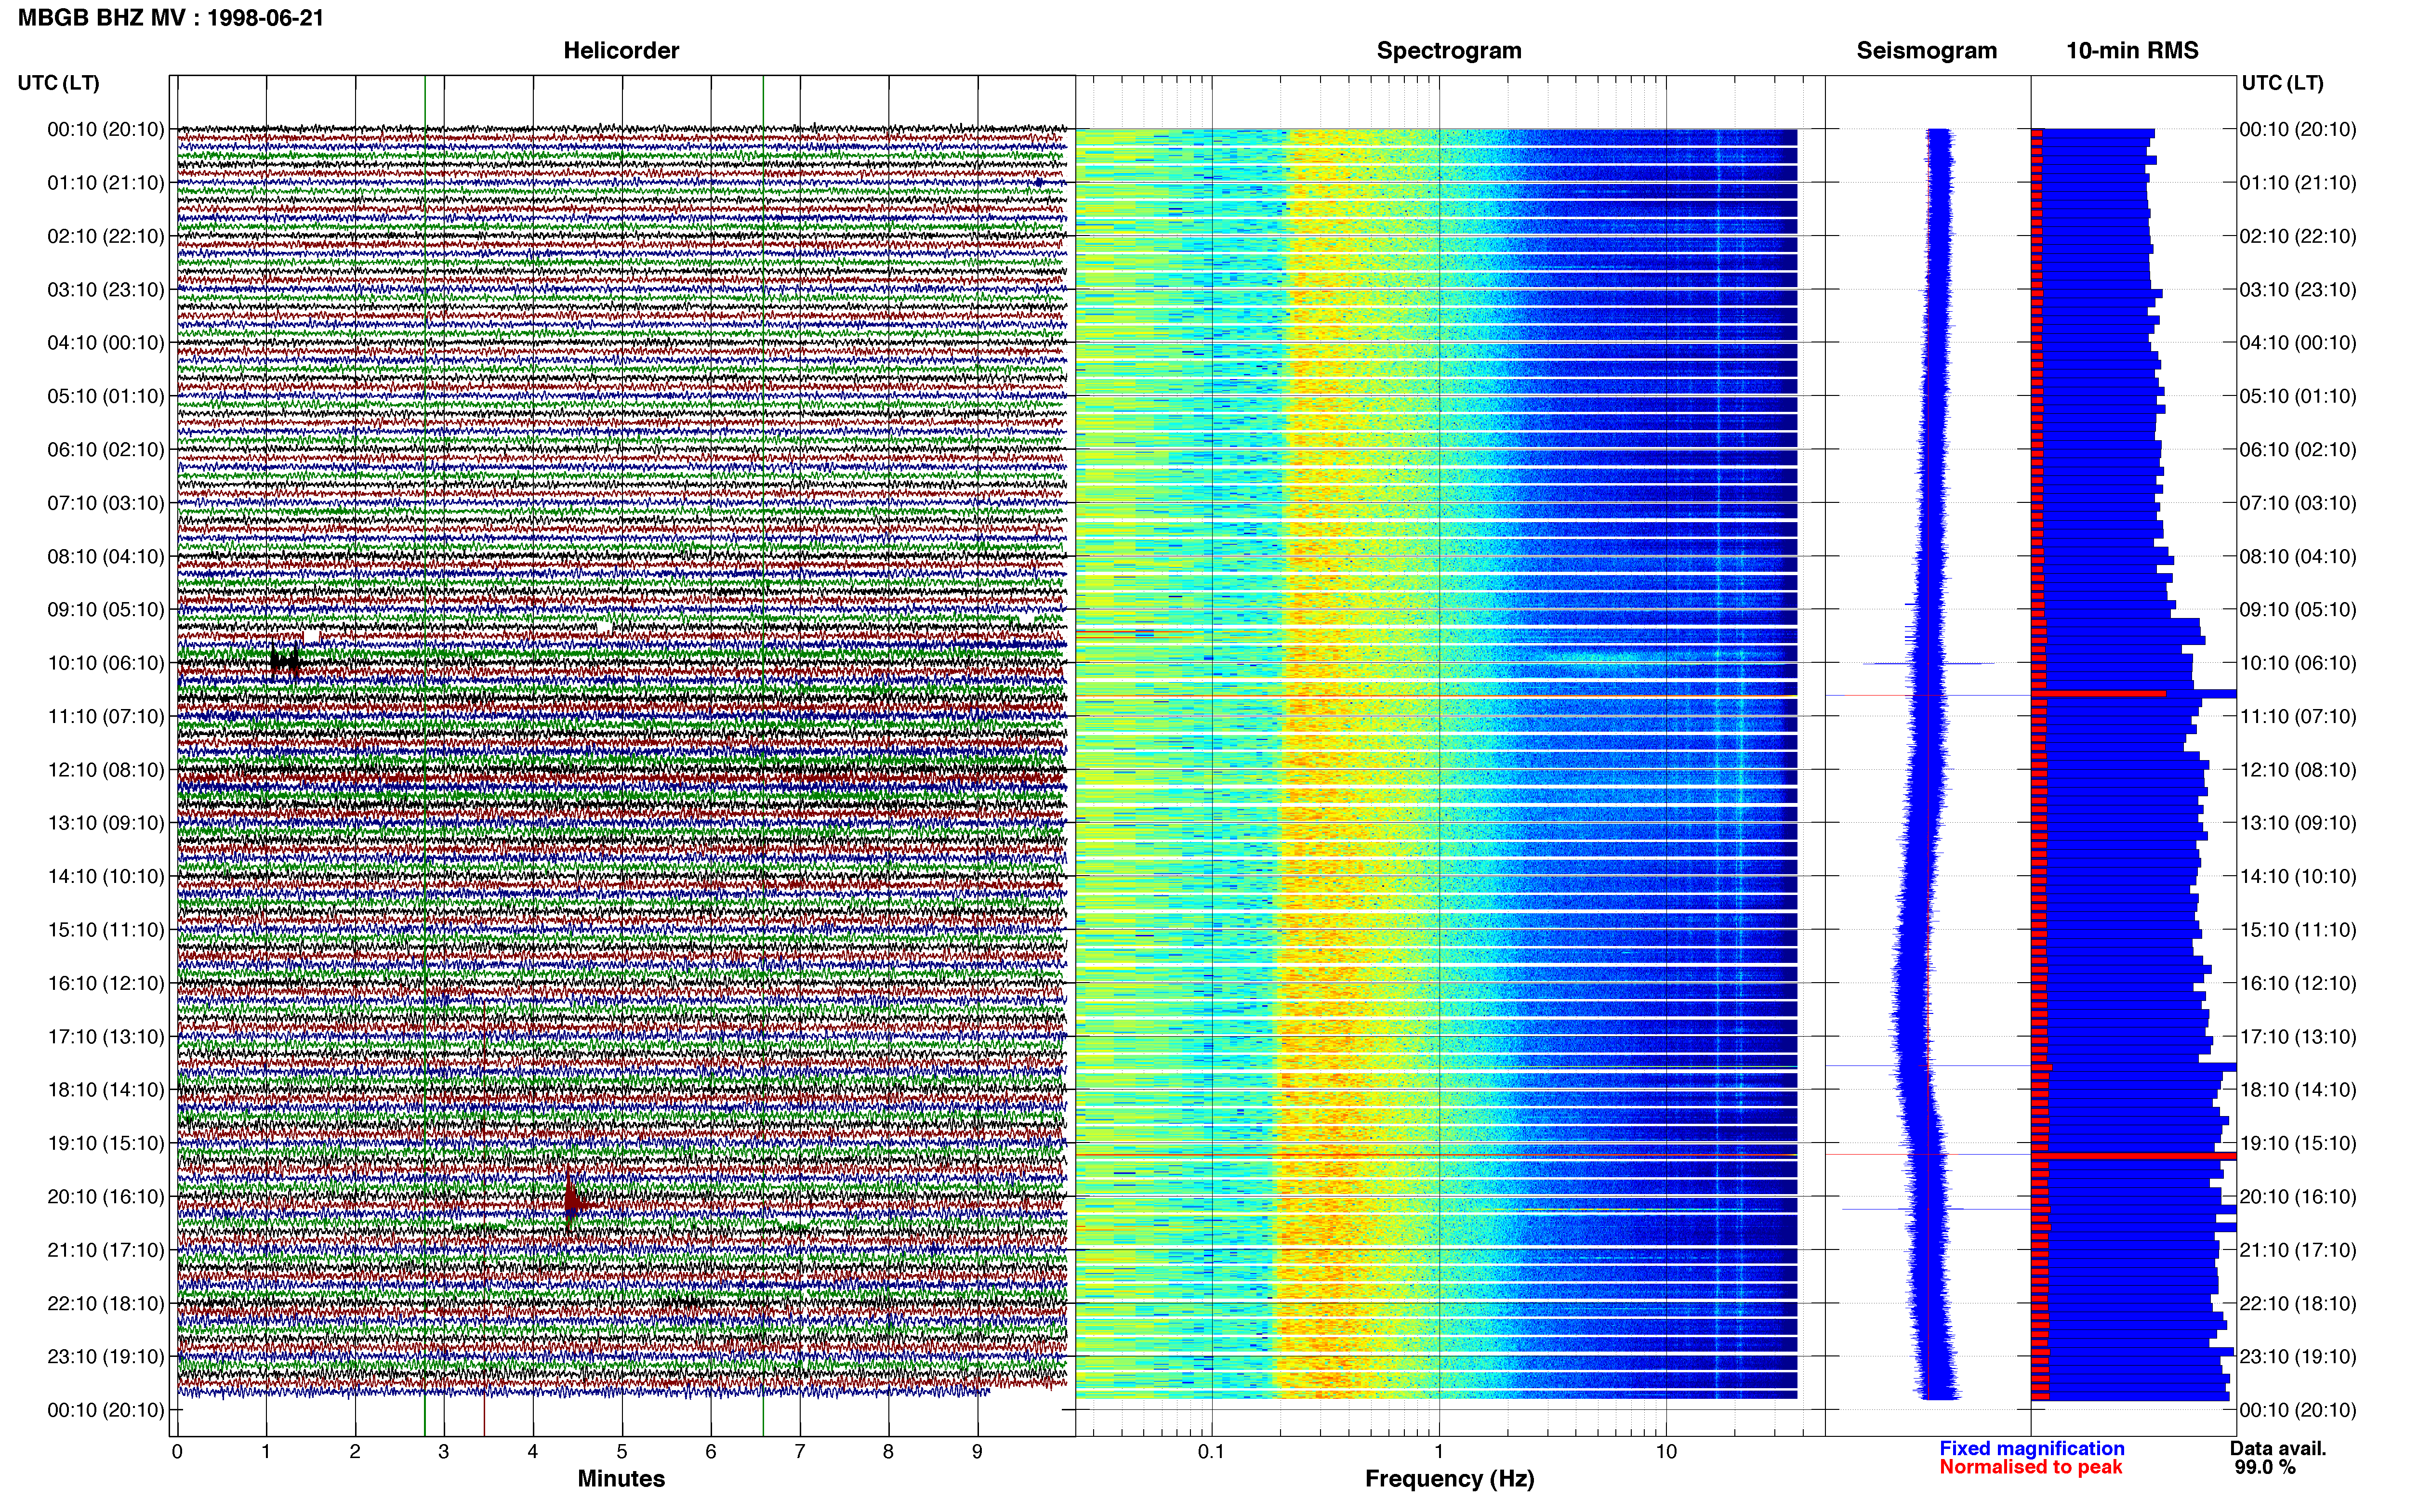Screen dimensions: 2418x1512
Task: Click the left time label '06:10 (02:10)'
Action: point(106,450)
